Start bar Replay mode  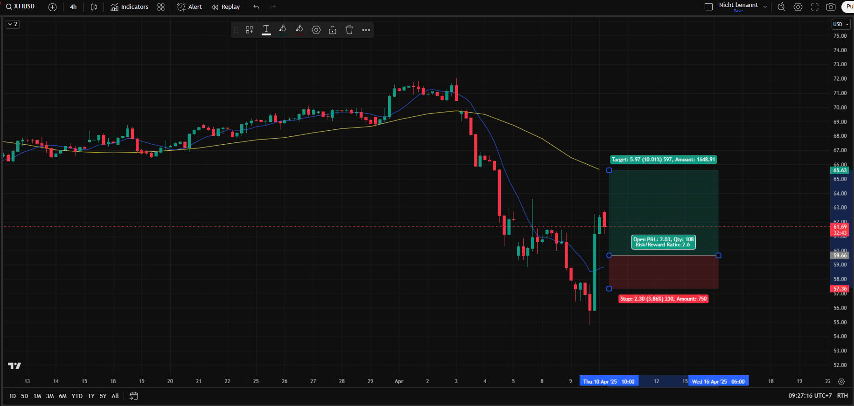(x=226, y=7)
